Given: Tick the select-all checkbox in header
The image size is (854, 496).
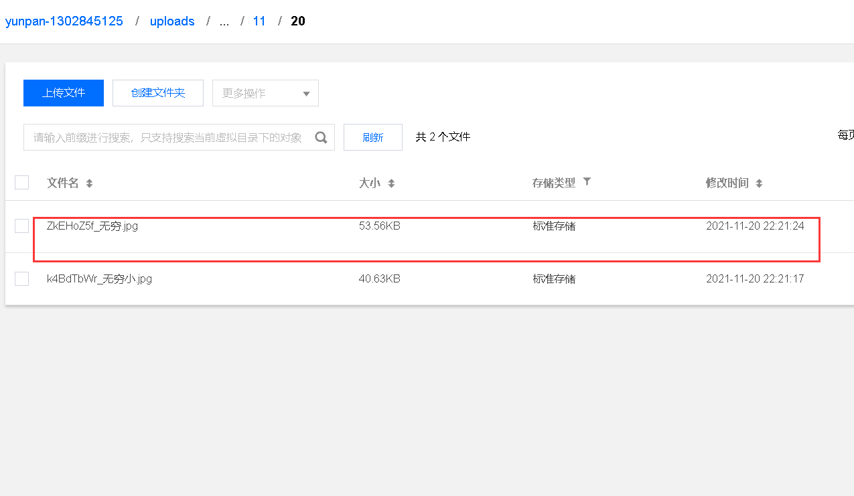Looking at the screenshot, I should [x=22, y=182].
